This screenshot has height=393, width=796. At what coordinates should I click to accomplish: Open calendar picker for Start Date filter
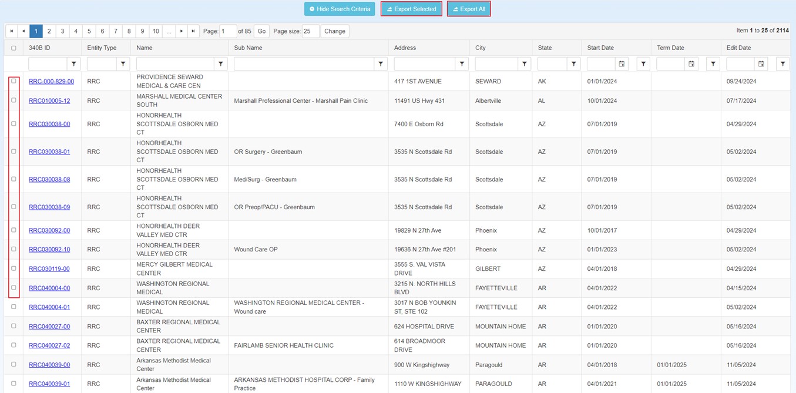pos(622,63)
